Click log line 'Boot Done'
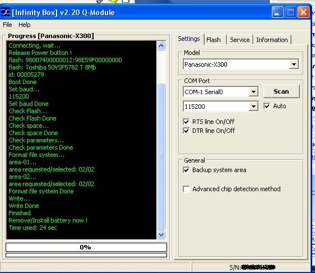This screenshot has width=315, height=273. point(23,82)
